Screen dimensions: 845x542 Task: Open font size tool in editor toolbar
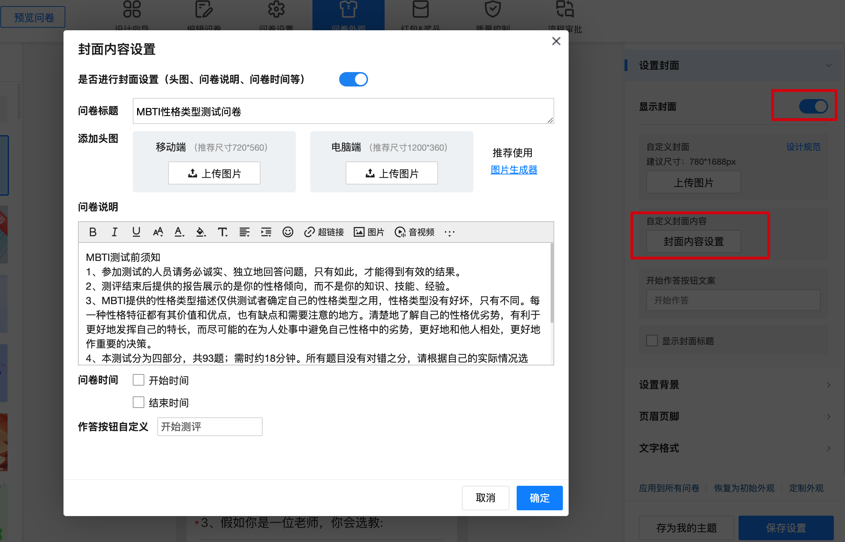point(158,232)
